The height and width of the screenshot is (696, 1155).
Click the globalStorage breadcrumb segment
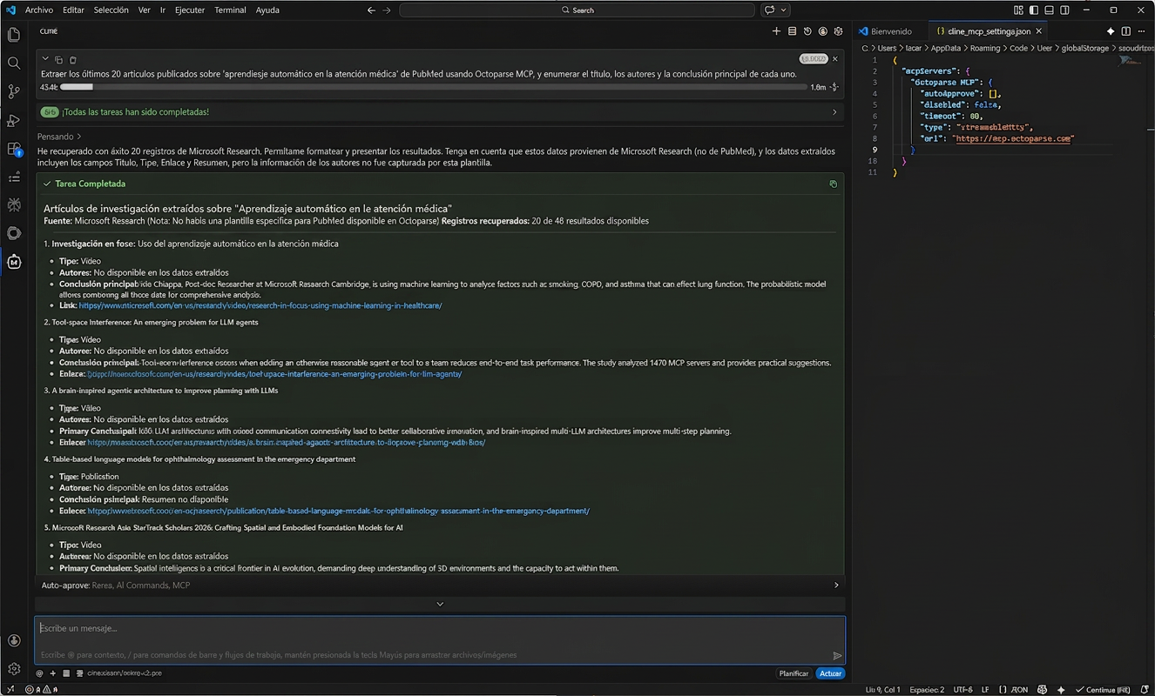(x=1085, y=49)
